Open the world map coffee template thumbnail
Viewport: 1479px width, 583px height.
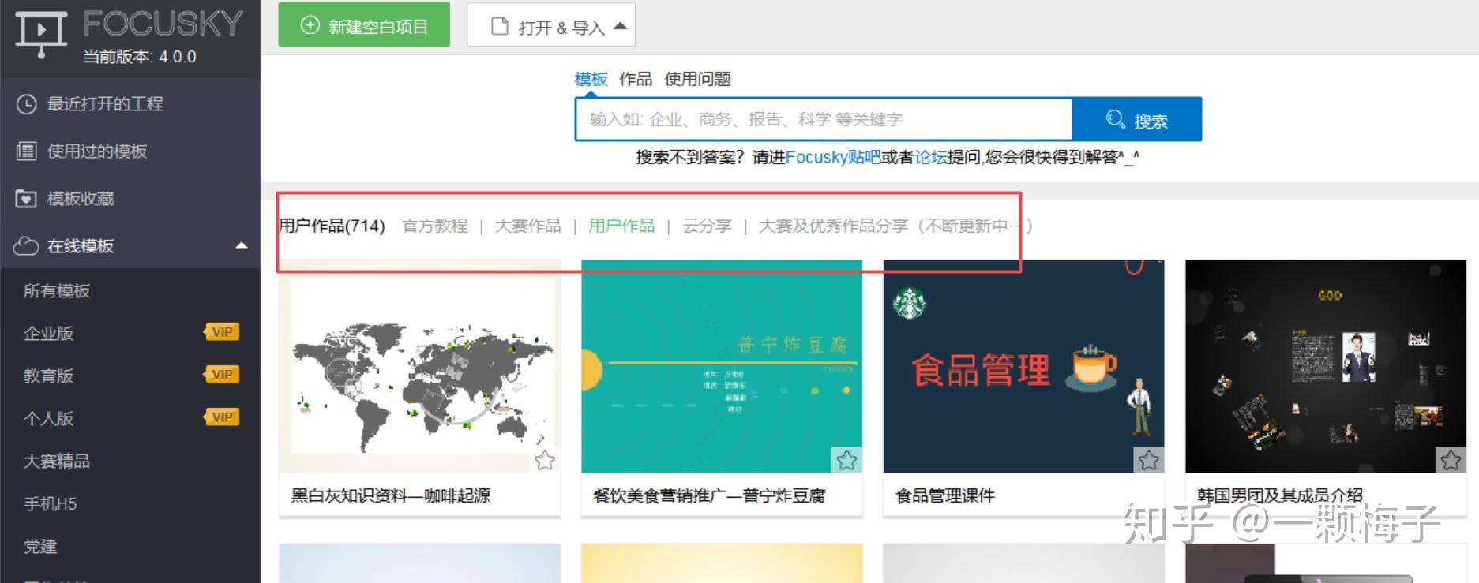pyautogui.click(x=419, y=366)
